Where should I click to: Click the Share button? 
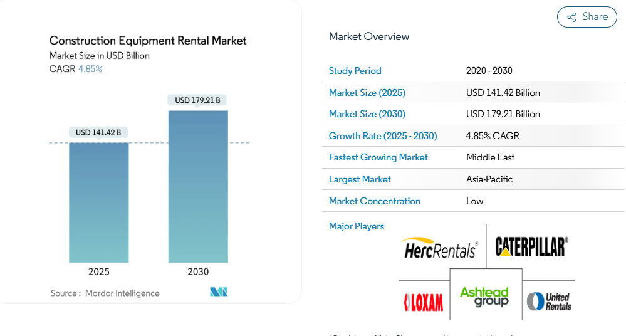(x=587, y=17)
